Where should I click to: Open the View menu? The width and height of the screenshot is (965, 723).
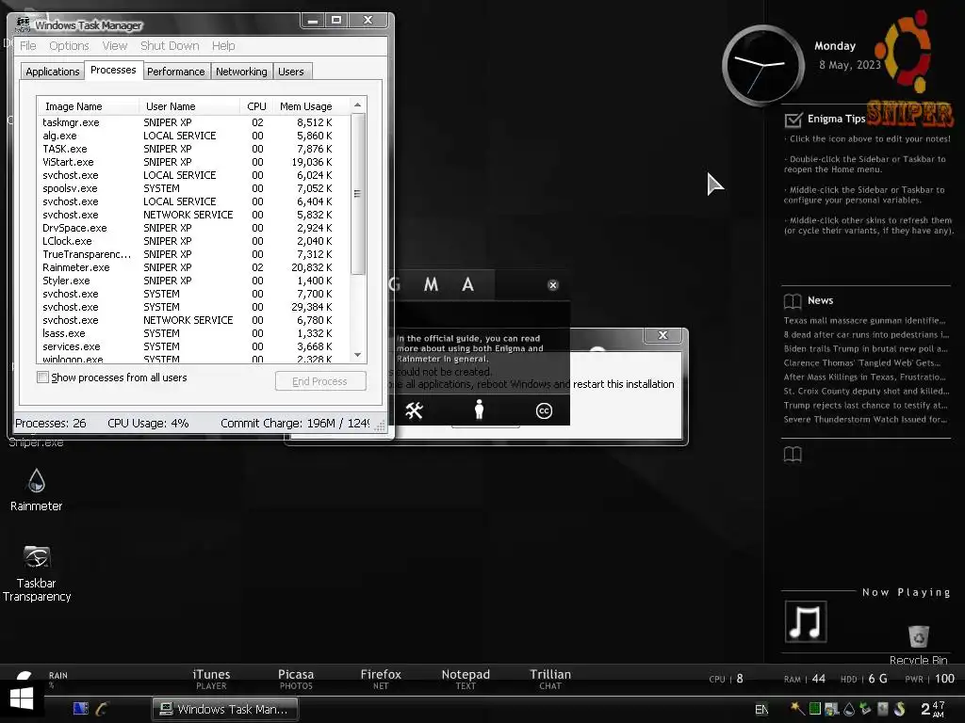point(114,45)
